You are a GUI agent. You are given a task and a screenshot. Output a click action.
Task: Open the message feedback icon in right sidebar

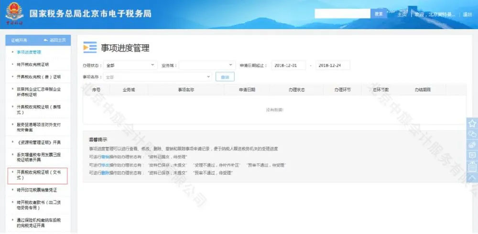[x=472, y=155]
